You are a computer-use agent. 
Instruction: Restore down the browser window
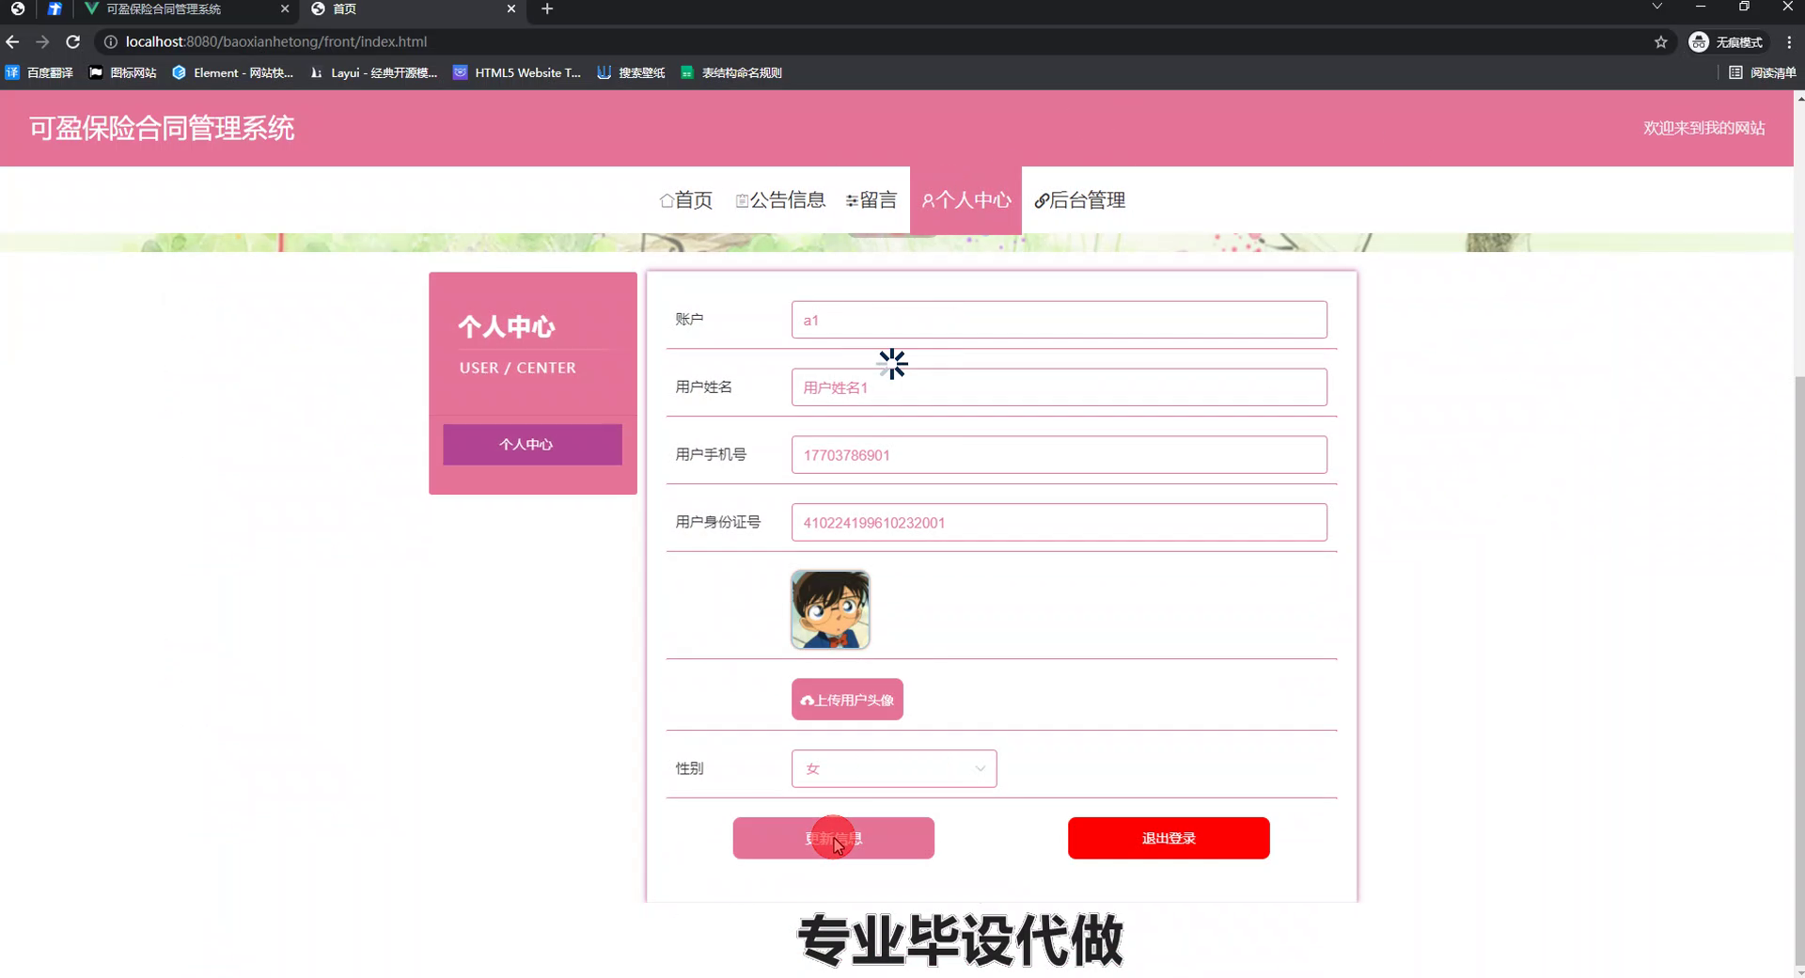tap(1744, 7)
